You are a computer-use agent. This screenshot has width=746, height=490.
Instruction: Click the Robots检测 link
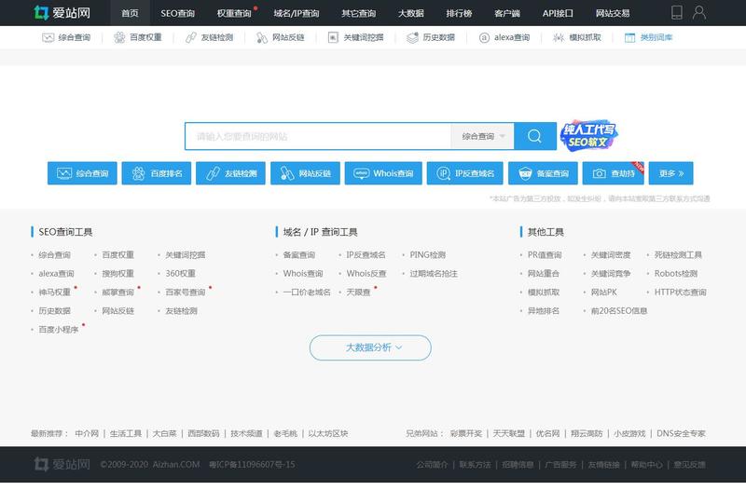(x=675, y=274)
